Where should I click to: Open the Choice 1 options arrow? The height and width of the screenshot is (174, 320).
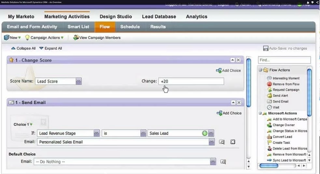(x=31, y=124)
